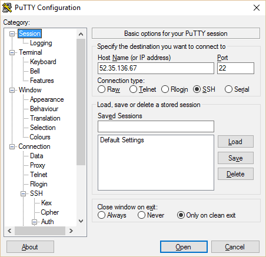
Task: Click the Saved Sessions name field
Action: 156,126
